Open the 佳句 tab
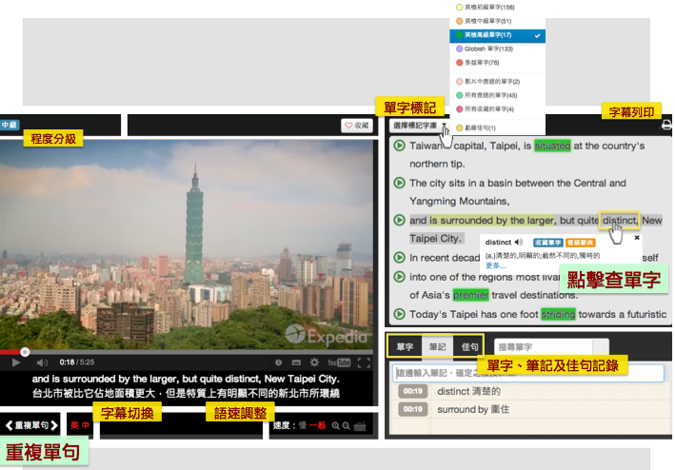675x470 pixels. pyautogui.click(x=468, y=347)
